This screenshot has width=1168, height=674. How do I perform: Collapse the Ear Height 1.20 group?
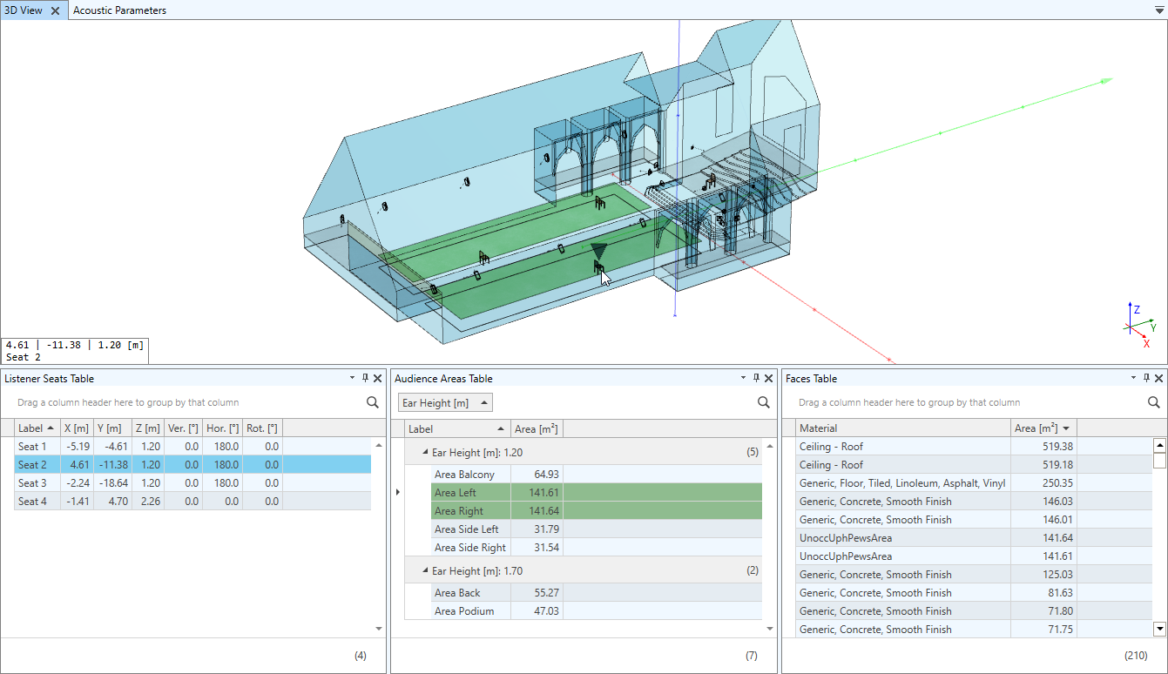tap(426, 452)
